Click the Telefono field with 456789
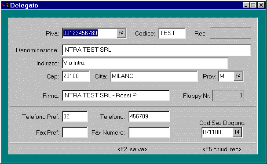The width and height of the screenshot is (267, 164). pos(149,117)
